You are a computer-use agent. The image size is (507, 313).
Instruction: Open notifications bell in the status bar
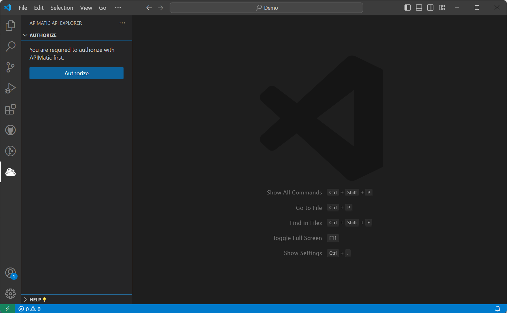pos(498,309)
